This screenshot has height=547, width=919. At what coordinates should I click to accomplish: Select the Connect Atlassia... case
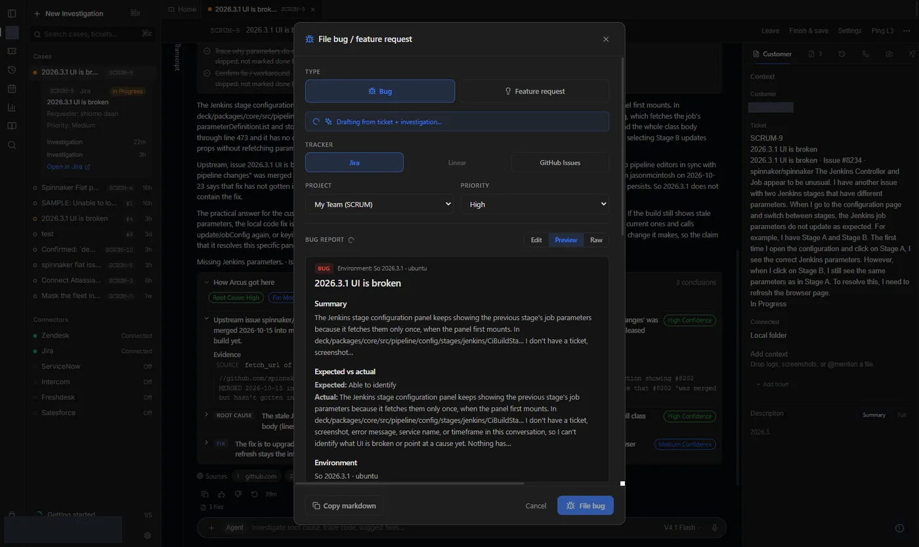coord(93,280)
